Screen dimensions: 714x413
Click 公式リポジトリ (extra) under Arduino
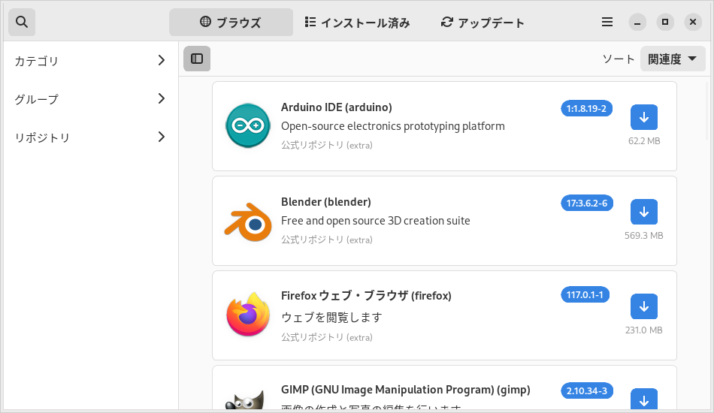click(327, 145)
